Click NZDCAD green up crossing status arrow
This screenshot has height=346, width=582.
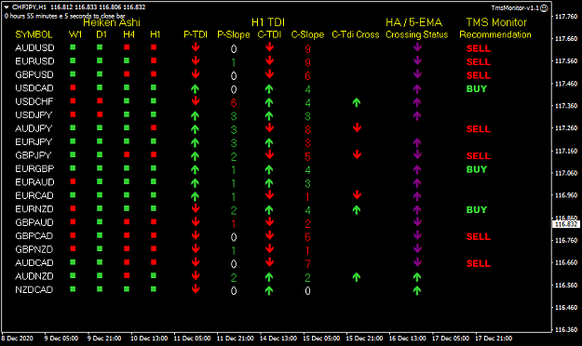417,290
